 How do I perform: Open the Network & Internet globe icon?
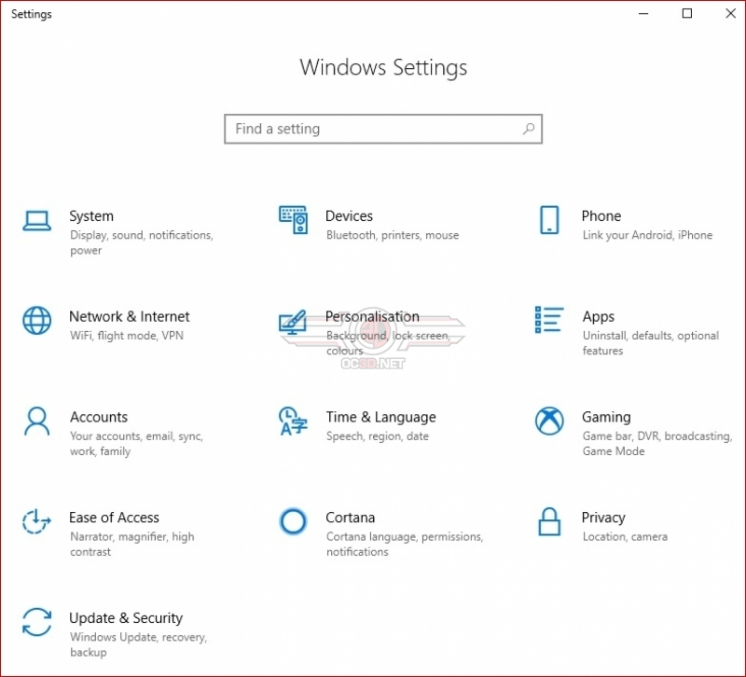click(36, 320)
